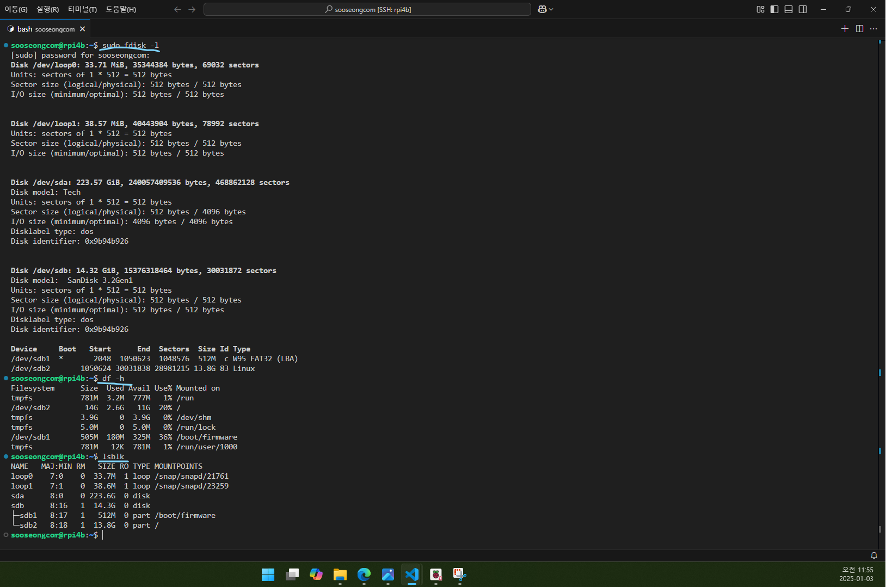Open the 실행(R) menu
This screenshot has width=886, height=587.
[x=47, y=9]
